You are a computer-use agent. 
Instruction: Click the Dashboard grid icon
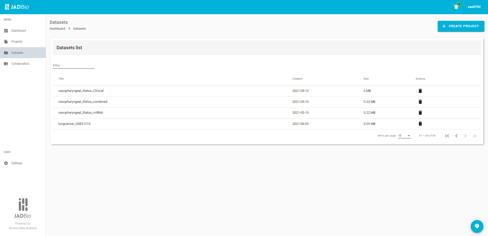click(6, 31)
